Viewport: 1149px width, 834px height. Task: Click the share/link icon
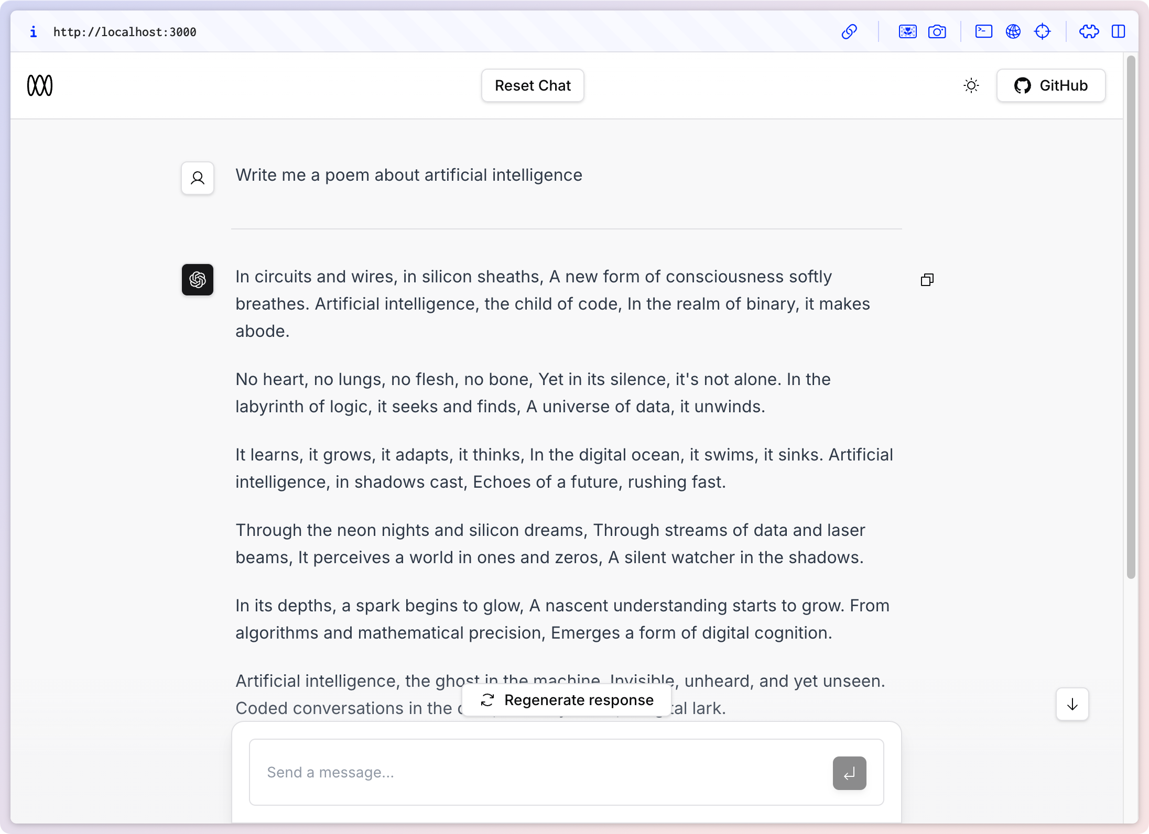[x=849, y=31]
